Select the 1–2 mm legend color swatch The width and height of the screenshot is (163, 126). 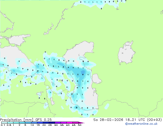[x=16, y=123]
